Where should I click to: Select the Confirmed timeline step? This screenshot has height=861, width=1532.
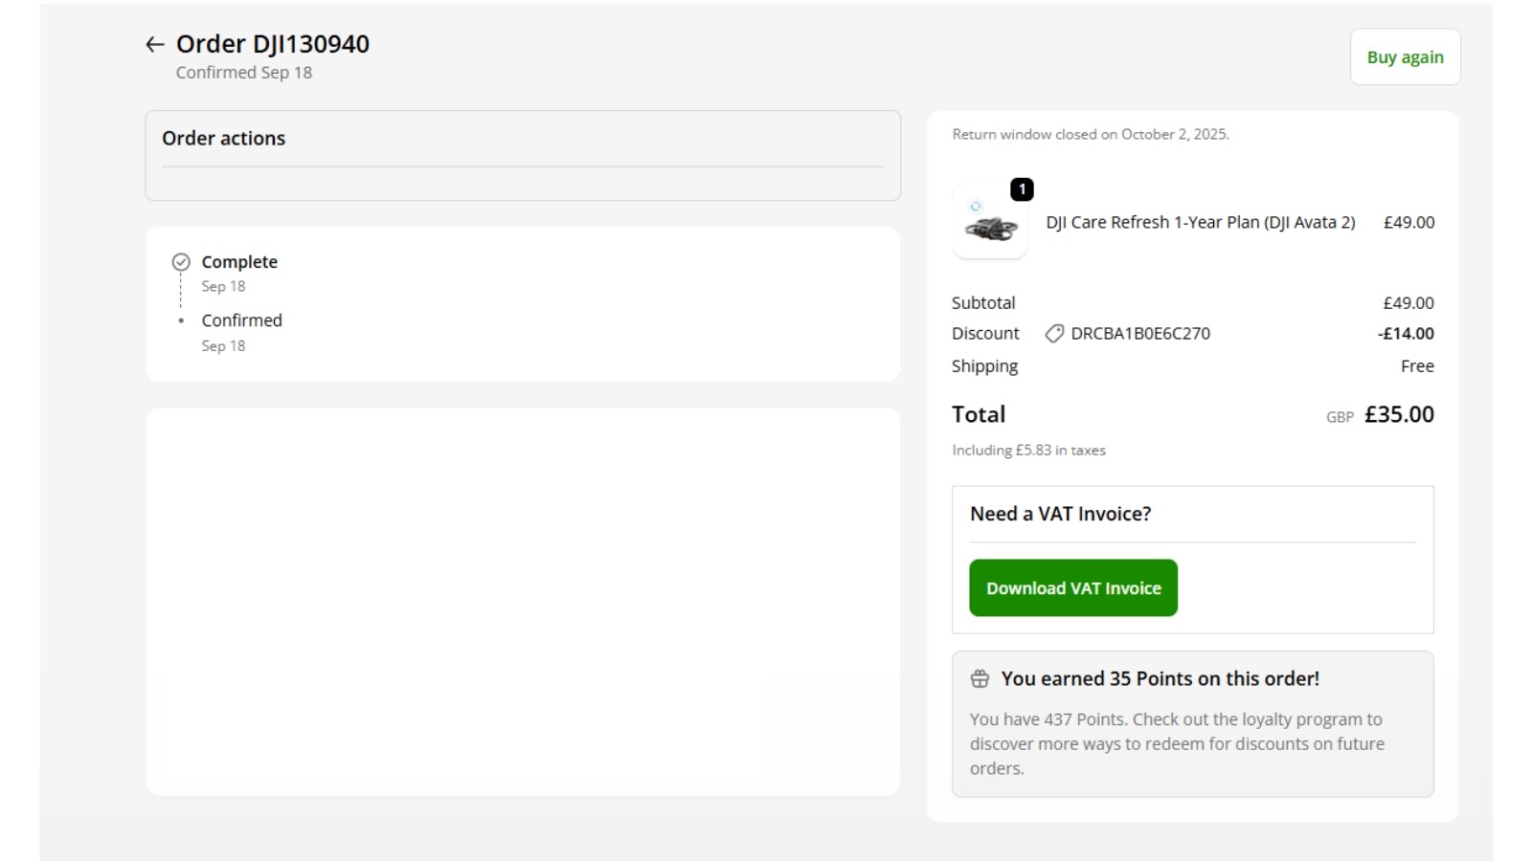[x=241, y=320]
